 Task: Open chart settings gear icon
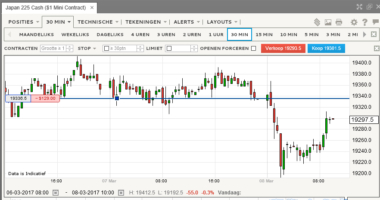[354, 22]
